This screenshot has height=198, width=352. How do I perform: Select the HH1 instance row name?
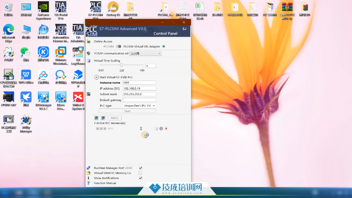coord(110,129)
